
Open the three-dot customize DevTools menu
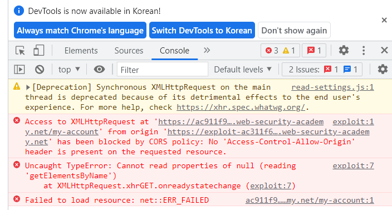click(x=364, y=51)
